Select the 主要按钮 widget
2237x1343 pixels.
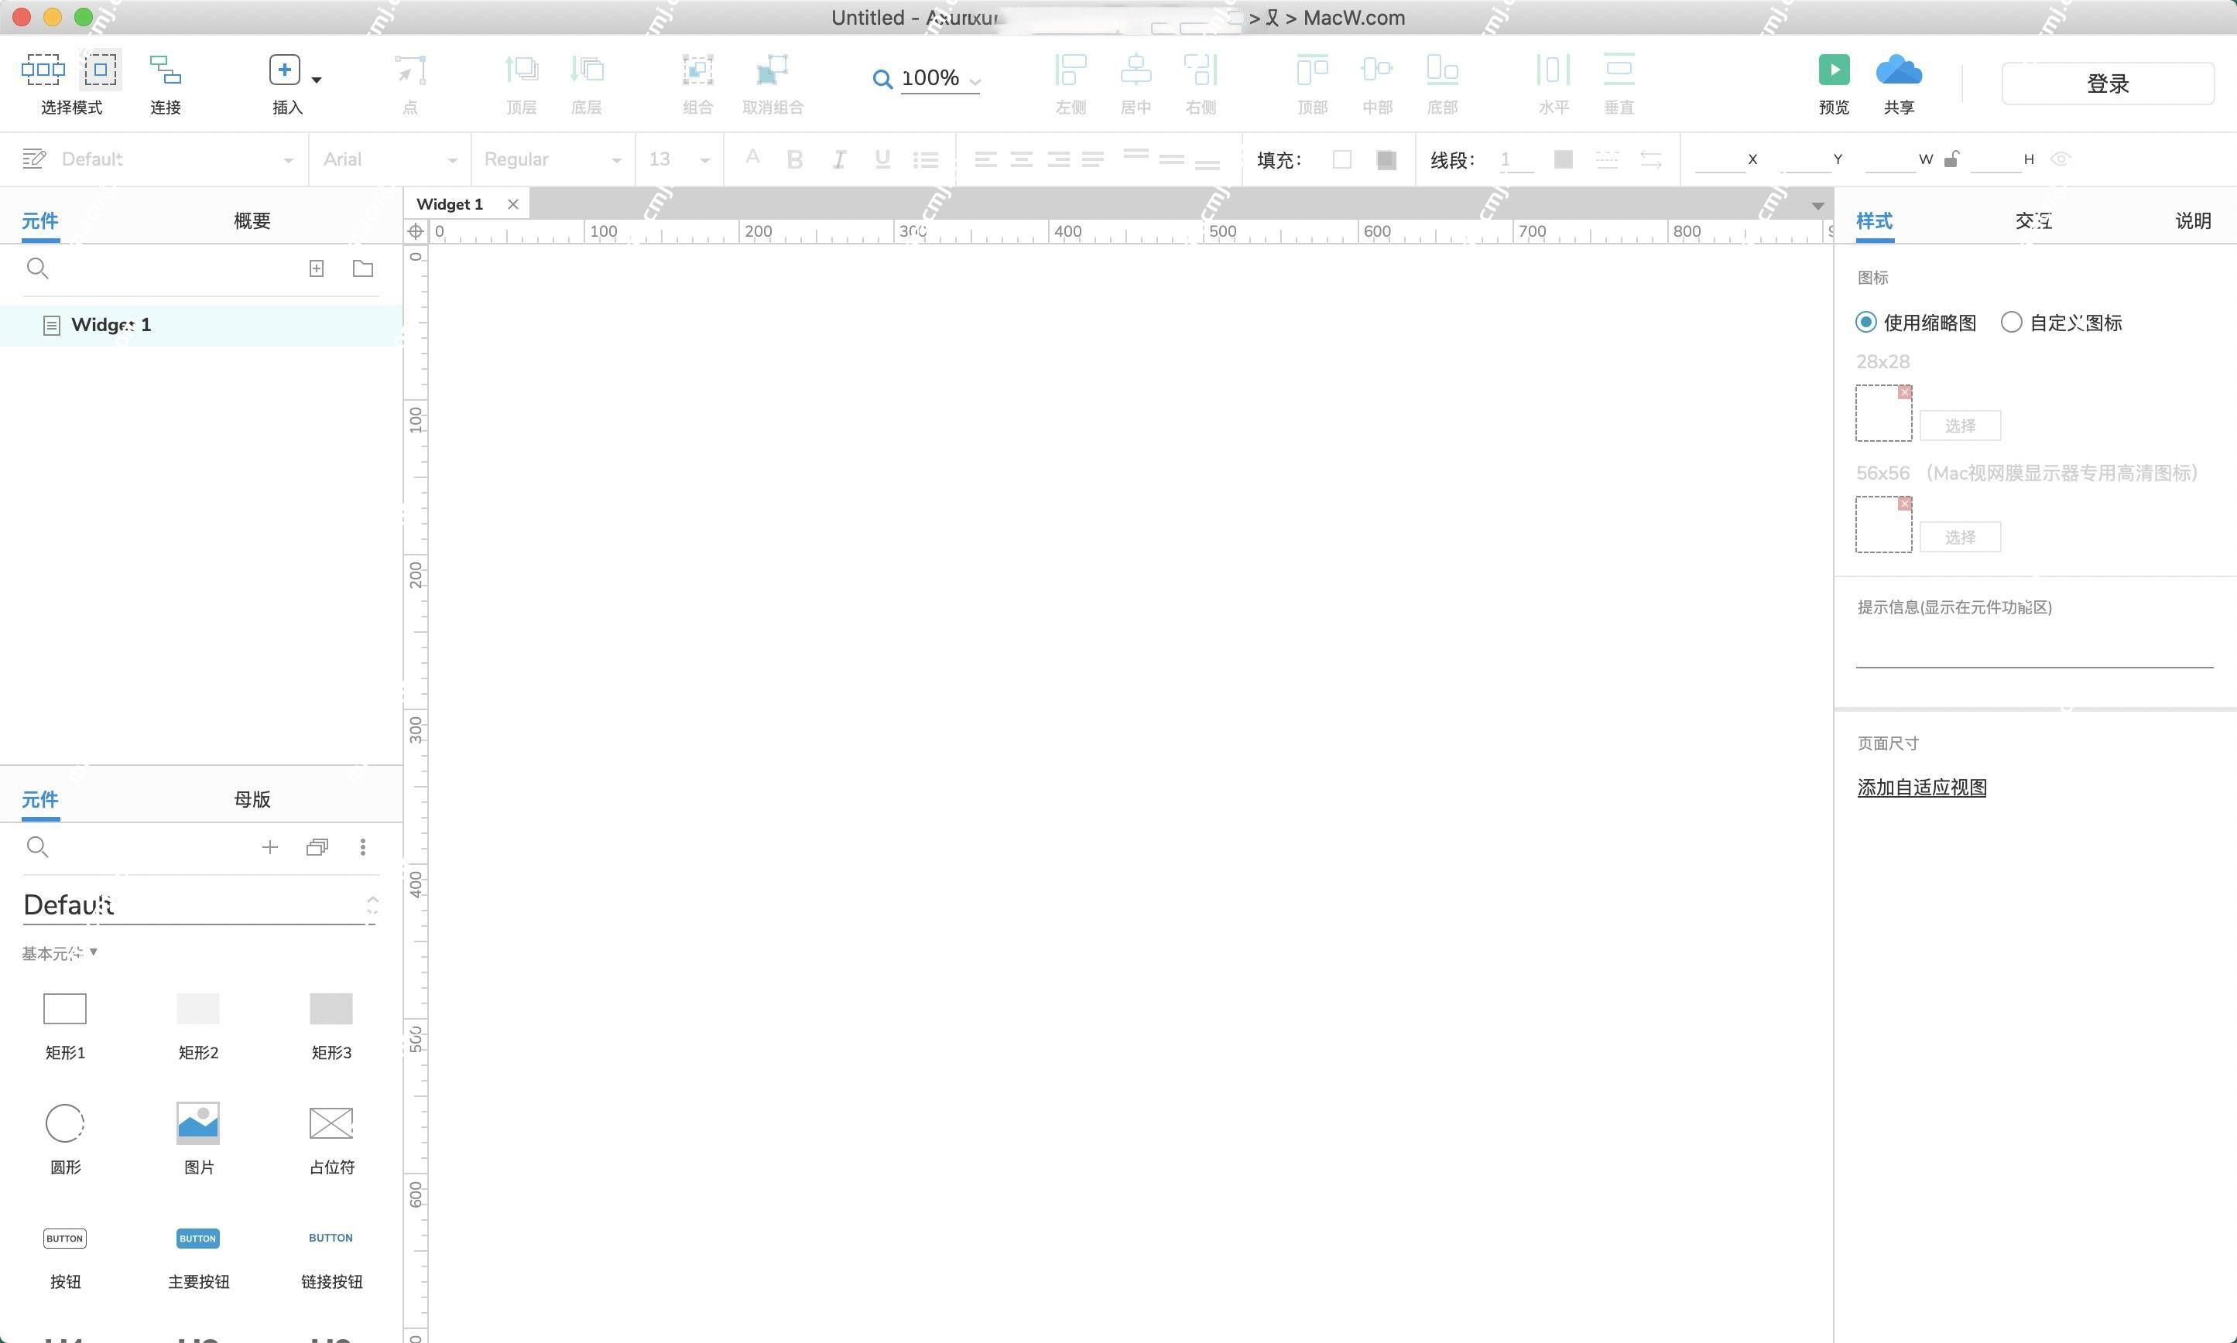click(198, 1256)
